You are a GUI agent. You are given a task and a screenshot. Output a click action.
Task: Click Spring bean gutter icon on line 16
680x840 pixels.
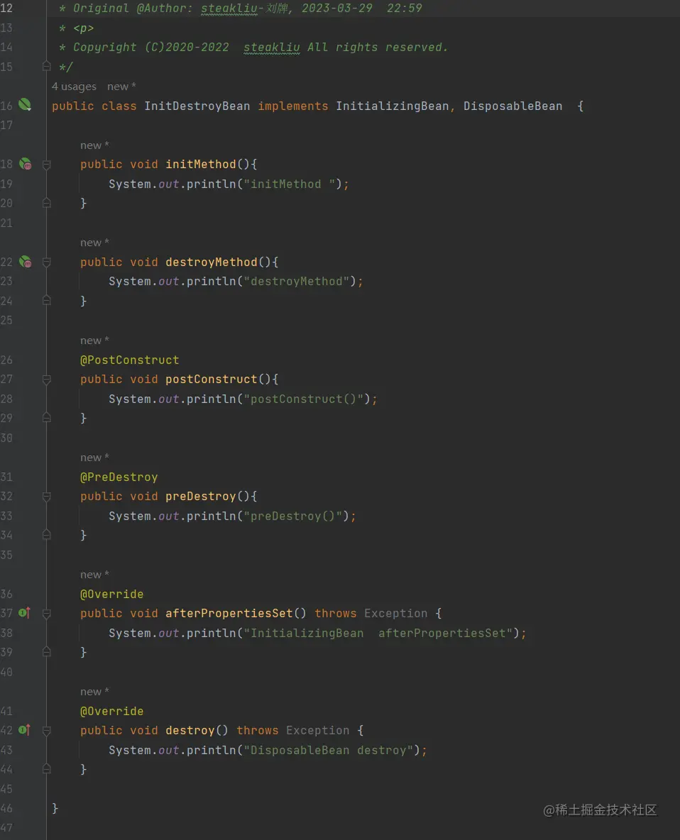coord(25,105)
